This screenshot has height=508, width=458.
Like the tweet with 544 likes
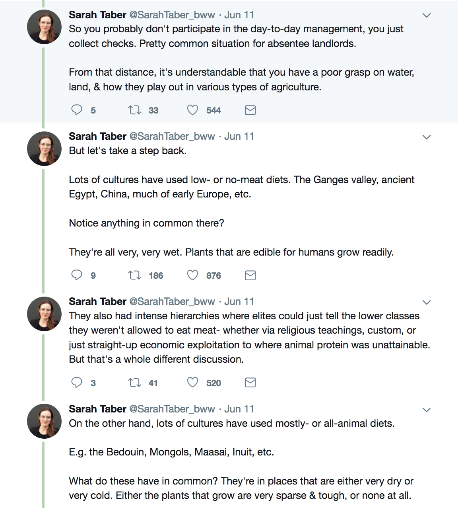point(193,110)
